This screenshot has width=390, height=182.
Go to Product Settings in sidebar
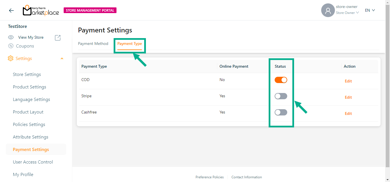[x=29, y=87]
